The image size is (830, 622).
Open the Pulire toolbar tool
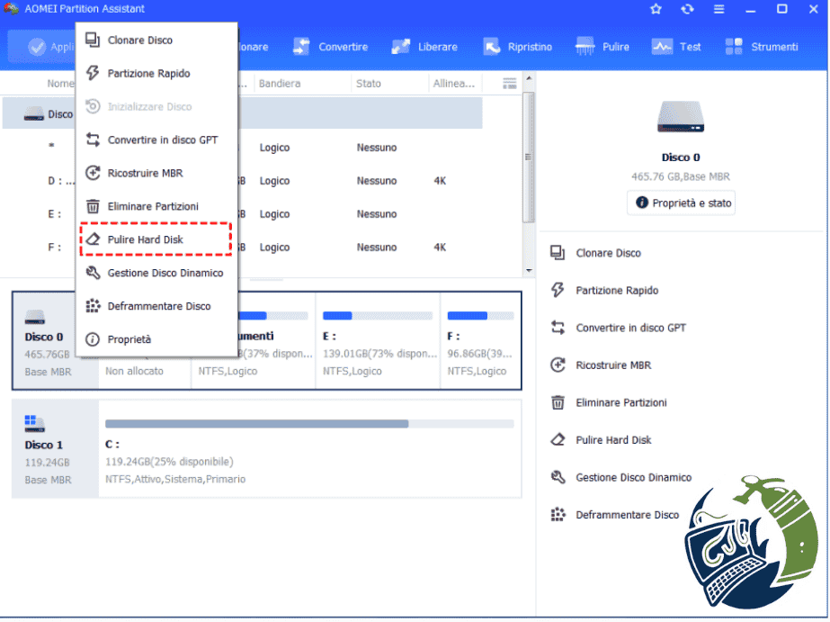pyautogui.click(x=602, y=47)
